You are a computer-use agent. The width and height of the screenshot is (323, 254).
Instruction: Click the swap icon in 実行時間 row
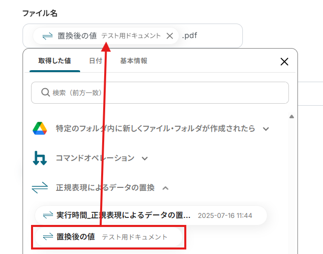coord(48,215)
